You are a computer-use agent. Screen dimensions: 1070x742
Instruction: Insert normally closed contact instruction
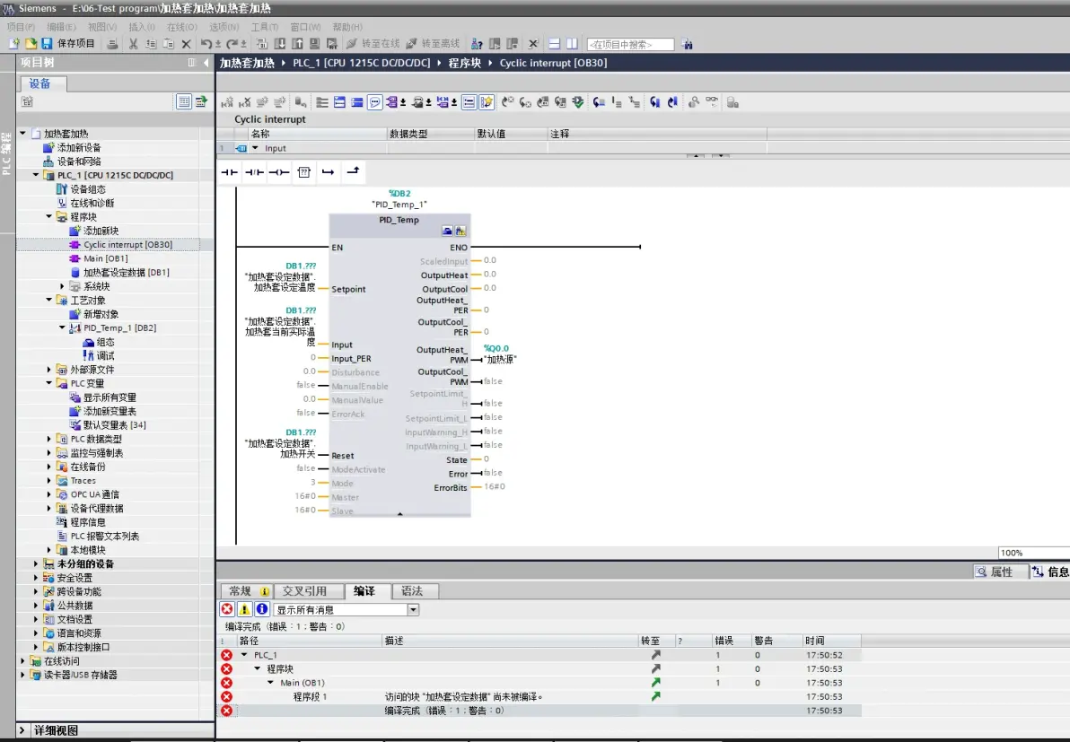(254, 172)
